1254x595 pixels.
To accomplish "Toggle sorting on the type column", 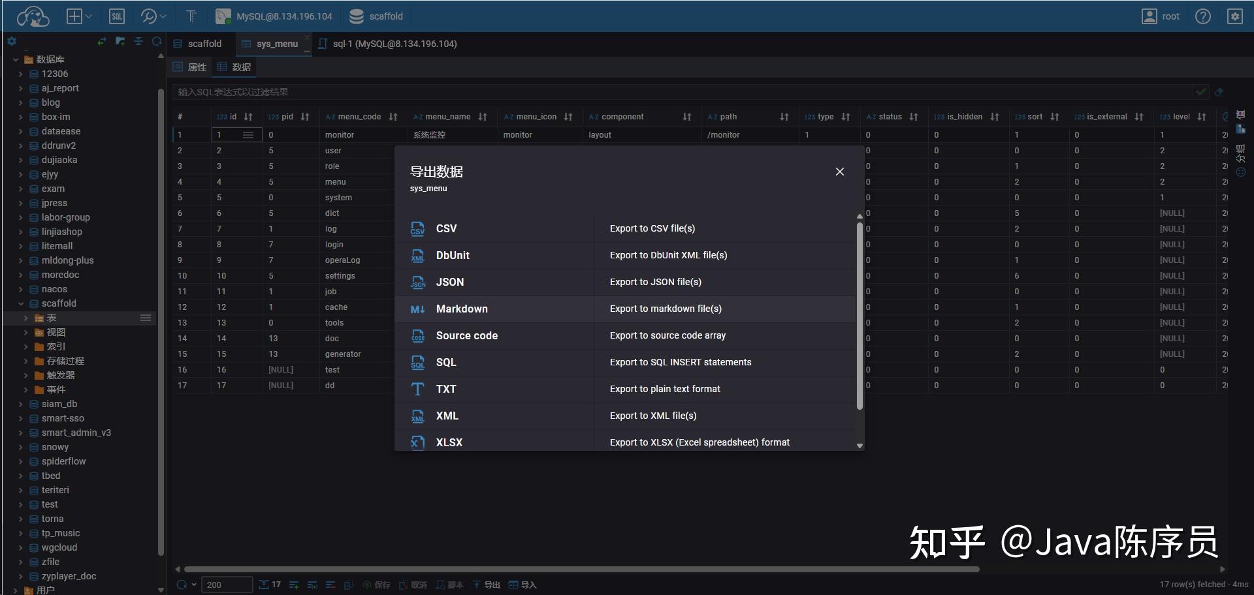I will 846,117.
